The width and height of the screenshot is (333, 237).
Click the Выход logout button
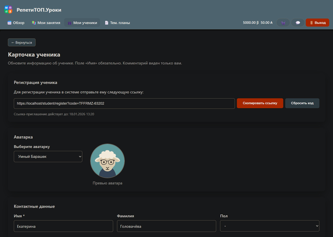tap(317, 23)
